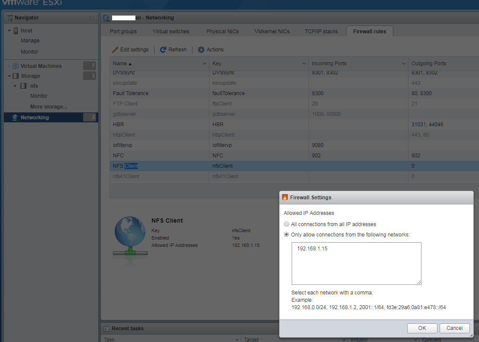Click the large NFS Client globe image
This screenshot has width=479, height=342.
[130, 238]
